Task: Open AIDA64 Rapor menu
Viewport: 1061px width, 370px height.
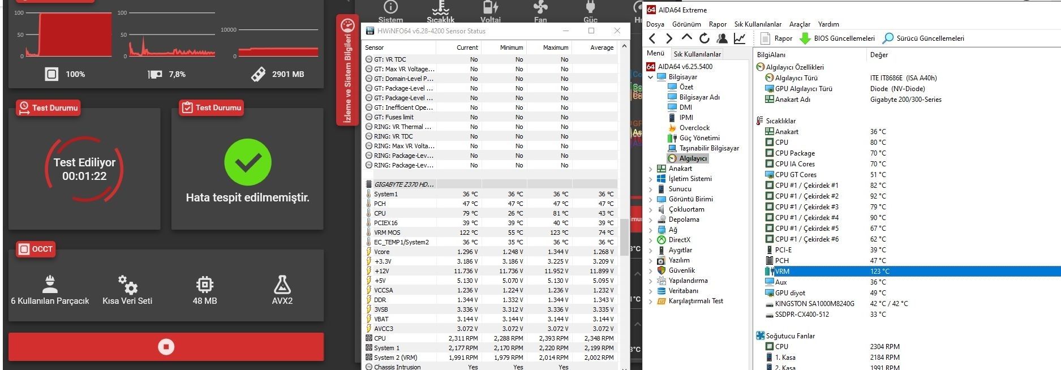Action: [718, 24]
